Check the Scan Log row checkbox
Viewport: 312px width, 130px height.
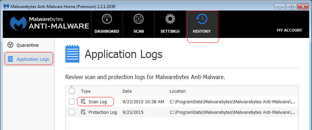click(x=72, y=102)
